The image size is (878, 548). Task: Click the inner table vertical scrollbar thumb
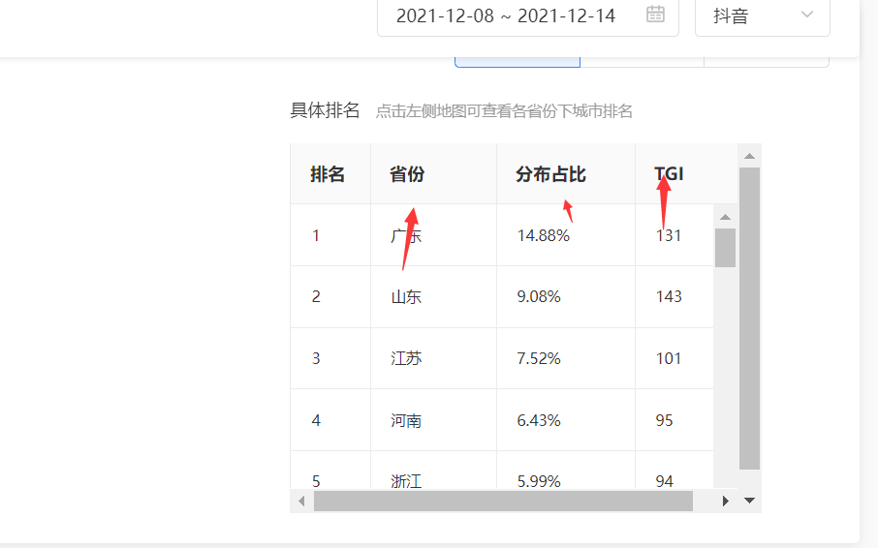(725, 248)
